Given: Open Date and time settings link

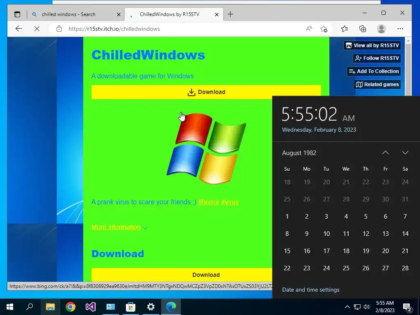Looking at the screenshot, I should pyautogui.click(x=311, y=290).
